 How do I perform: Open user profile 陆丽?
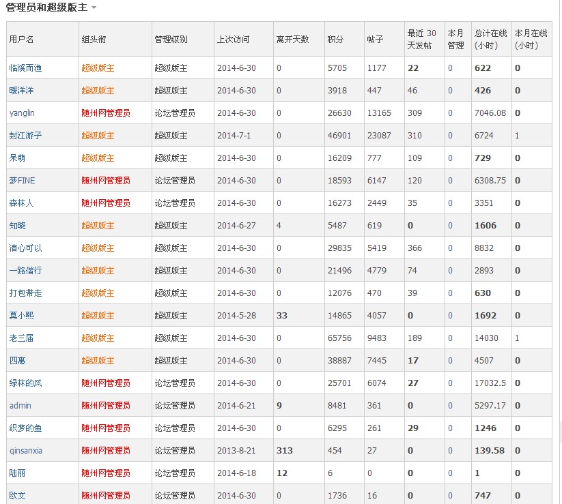coord(17,473)
